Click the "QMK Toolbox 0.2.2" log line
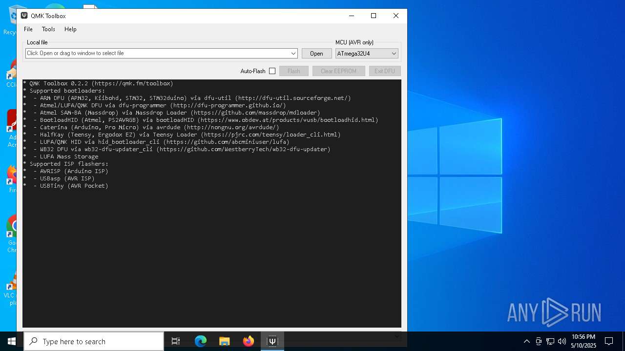 (98, 83)
